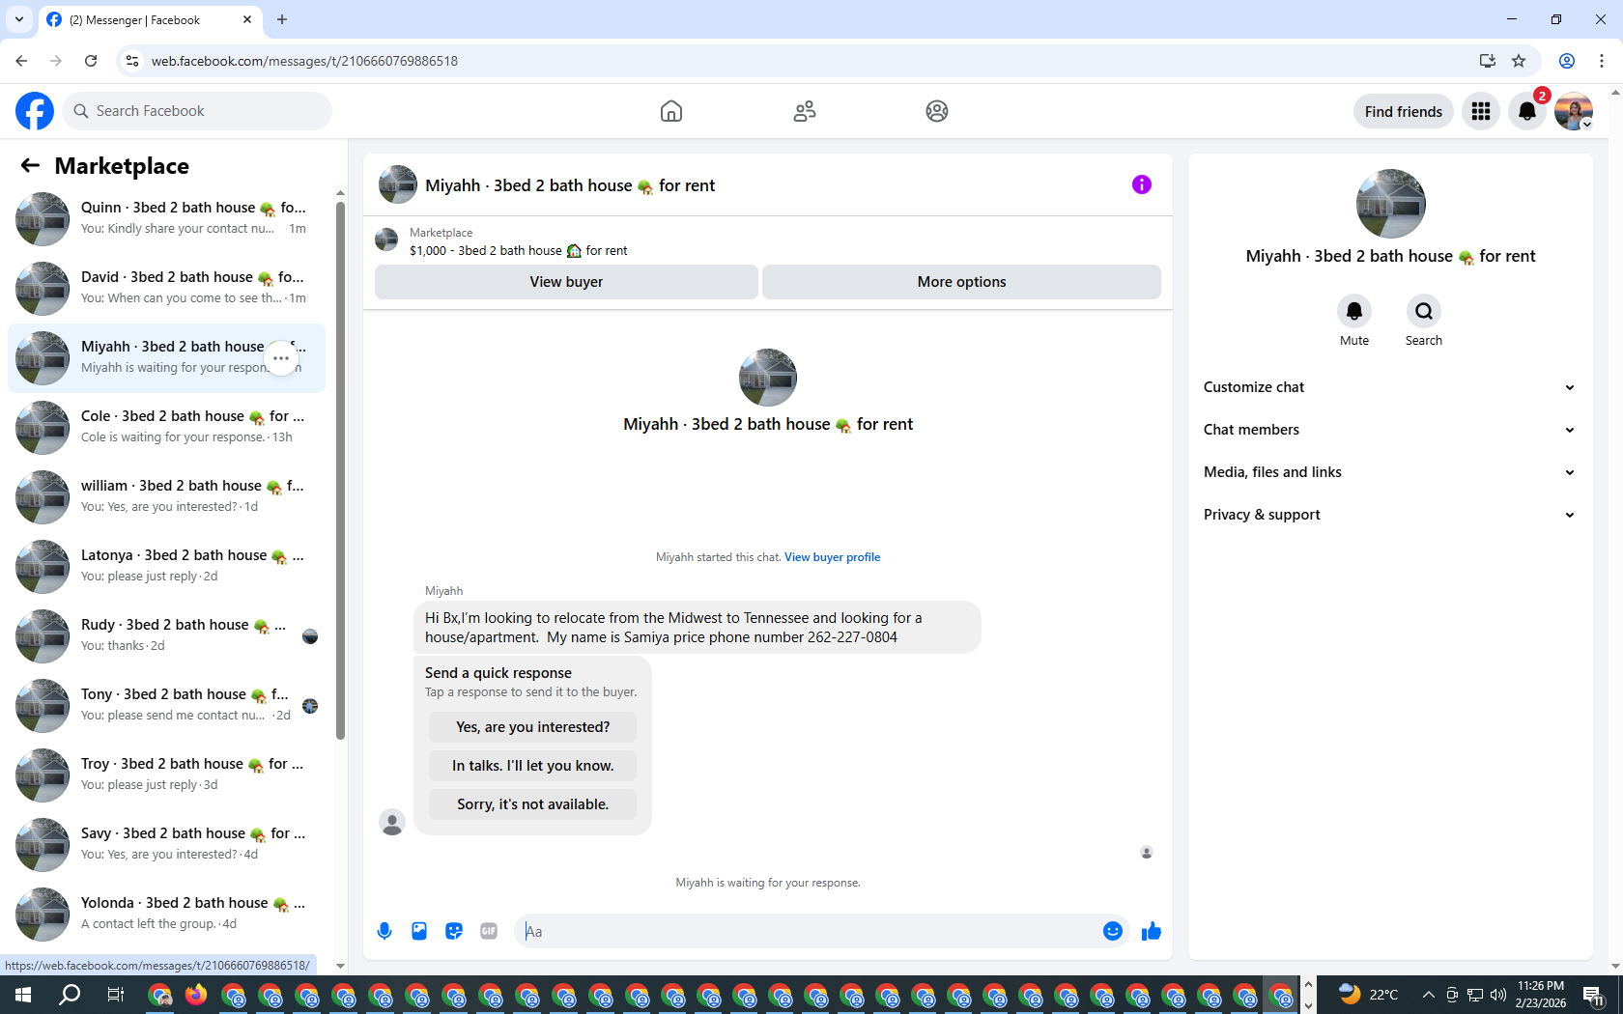1623x1014 pixels.
Task: Choose a sticker to send
Action: click(x=454, y=931)
